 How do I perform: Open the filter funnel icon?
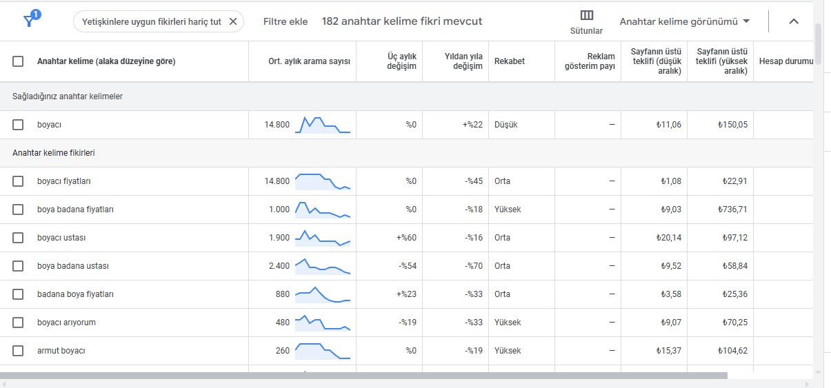[x=30, y=20]
